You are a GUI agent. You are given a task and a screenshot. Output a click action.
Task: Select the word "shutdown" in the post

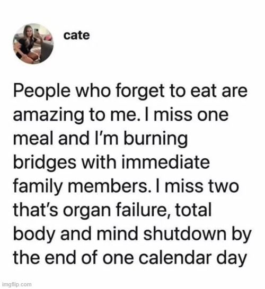(x=184, y=233)
